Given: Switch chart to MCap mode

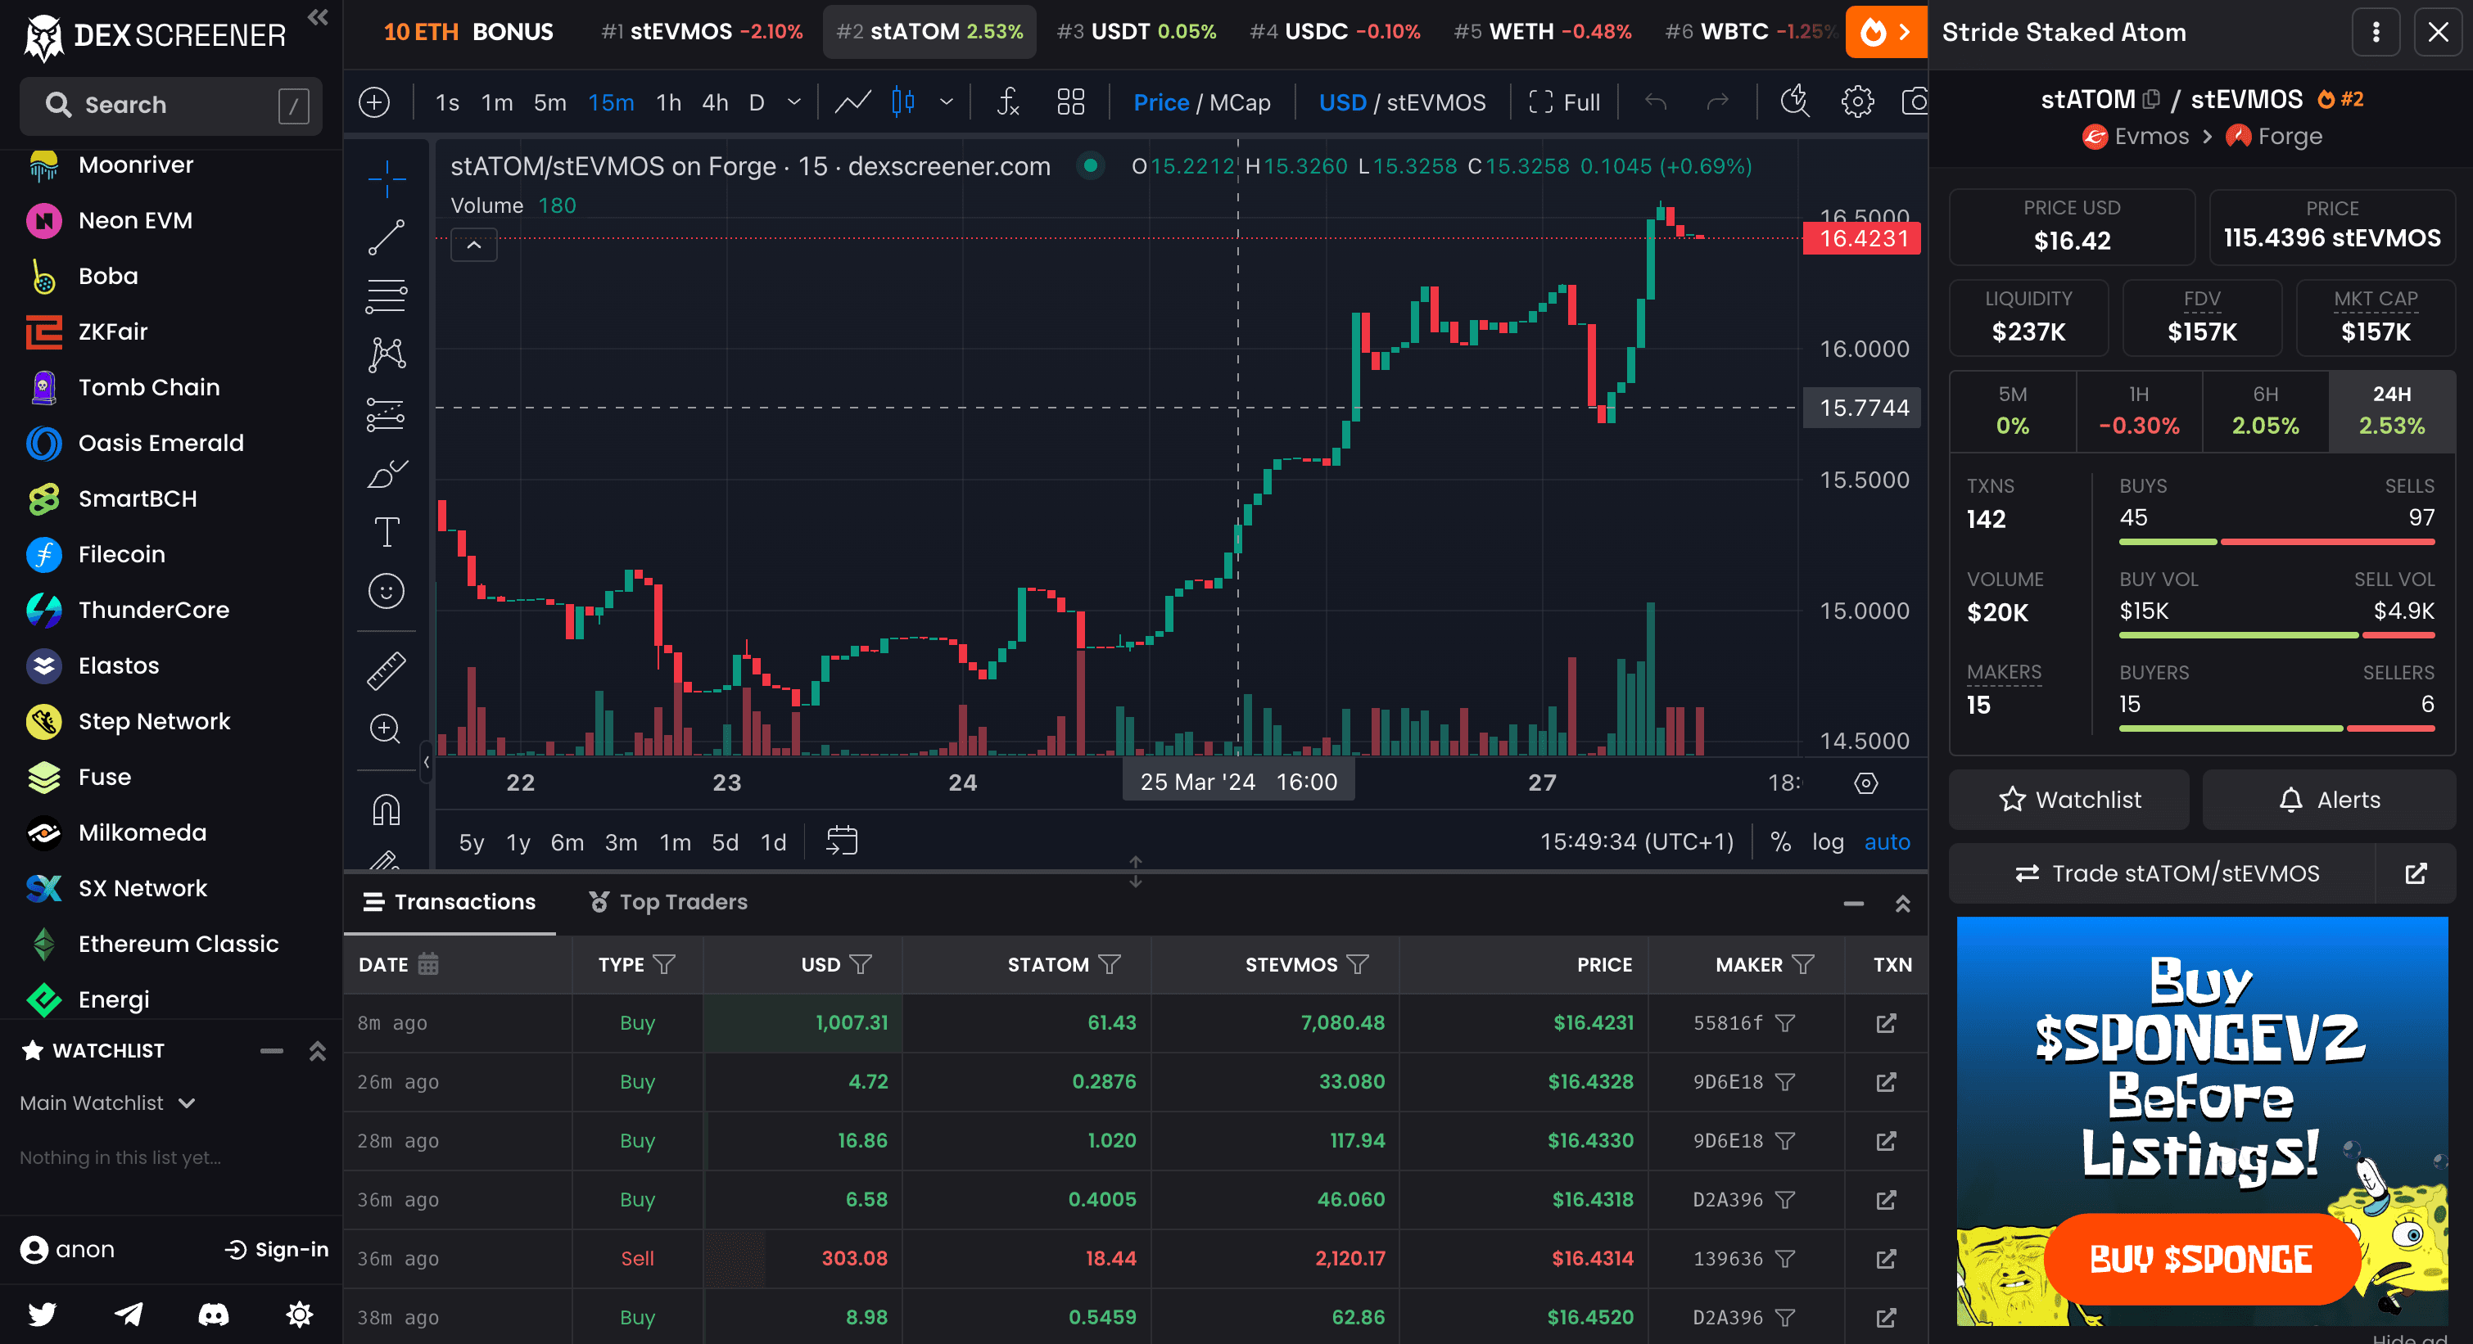Looking at the screenshot, I should [1240, 102].
